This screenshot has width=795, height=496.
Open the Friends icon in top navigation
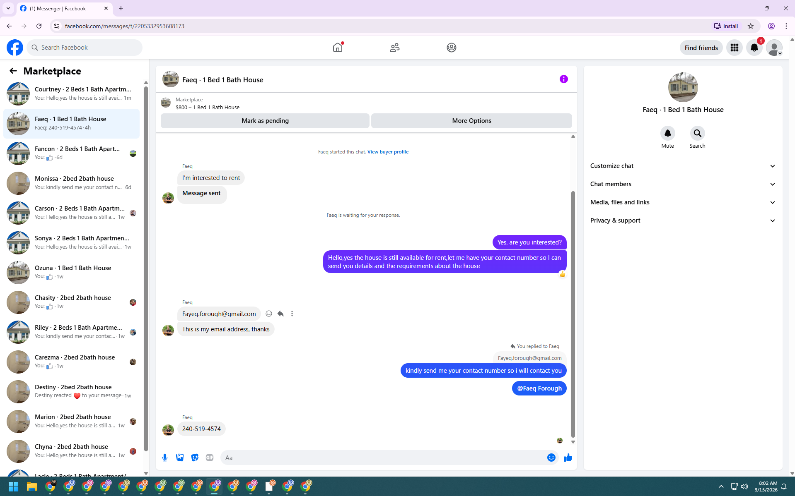[395, 48]
